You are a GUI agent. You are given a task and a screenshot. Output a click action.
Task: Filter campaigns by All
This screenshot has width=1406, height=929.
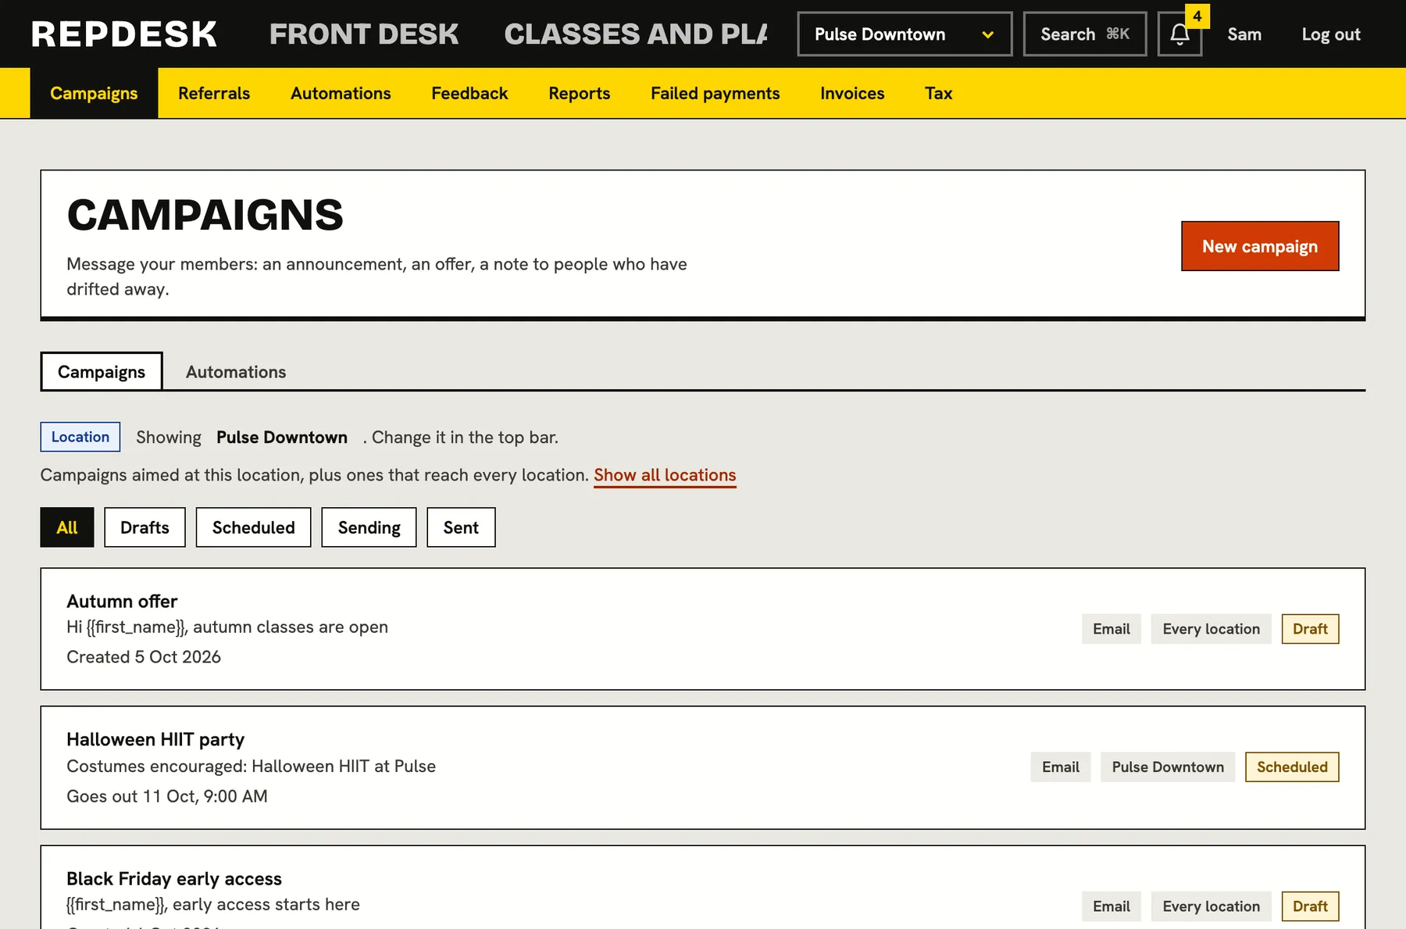point(67,527)
